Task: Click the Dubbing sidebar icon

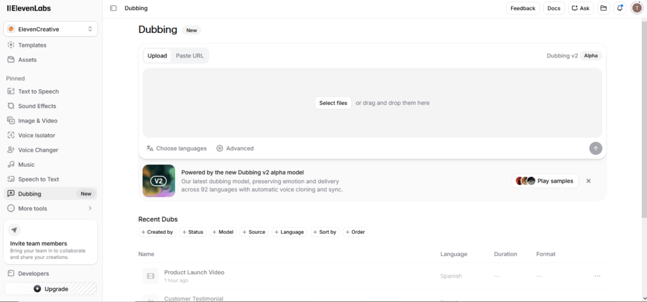Action: click(x=11, y=193)
